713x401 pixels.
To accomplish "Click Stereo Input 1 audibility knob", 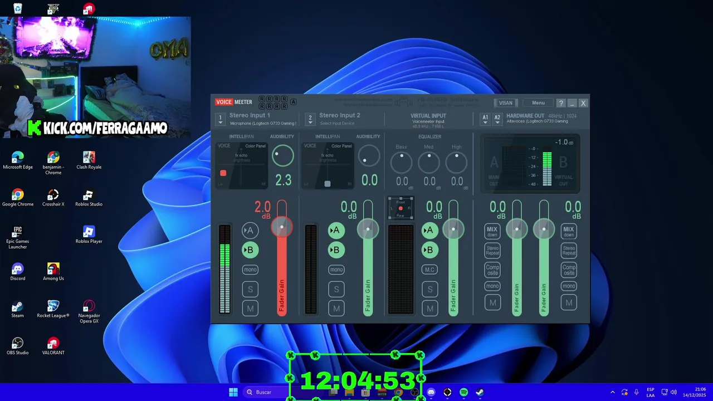I will coord(283,156).
